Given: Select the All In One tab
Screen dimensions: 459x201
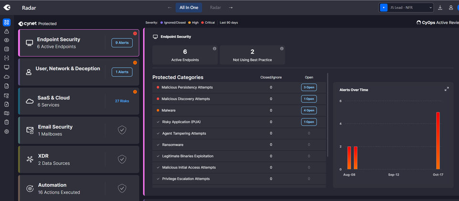Looking at the screenshot, I should 189,8.
